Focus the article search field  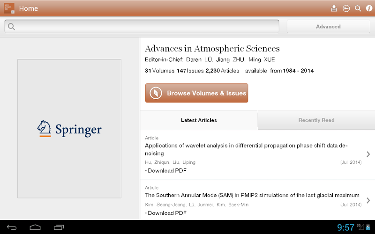(142, 27)
